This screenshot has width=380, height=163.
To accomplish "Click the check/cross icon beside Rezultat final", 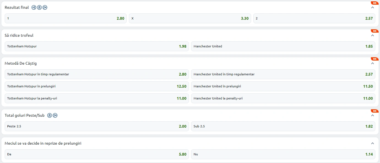I will click(45, 7).
